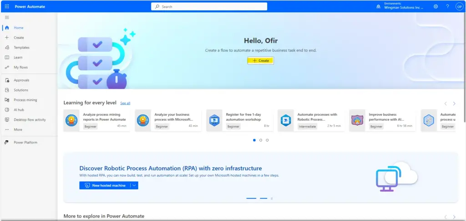Image resolution: width=466 pixels, height=221 pixels.
Task: Open the See all learning link
Action: [125, 103]
